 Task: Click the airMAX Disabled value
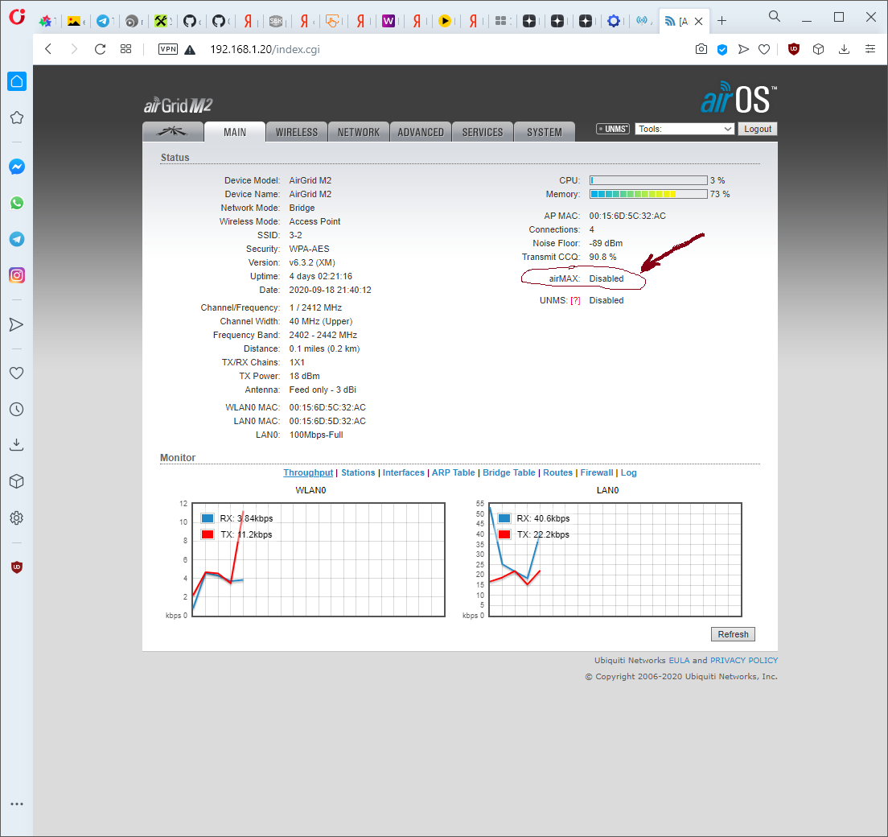[606, 278]
